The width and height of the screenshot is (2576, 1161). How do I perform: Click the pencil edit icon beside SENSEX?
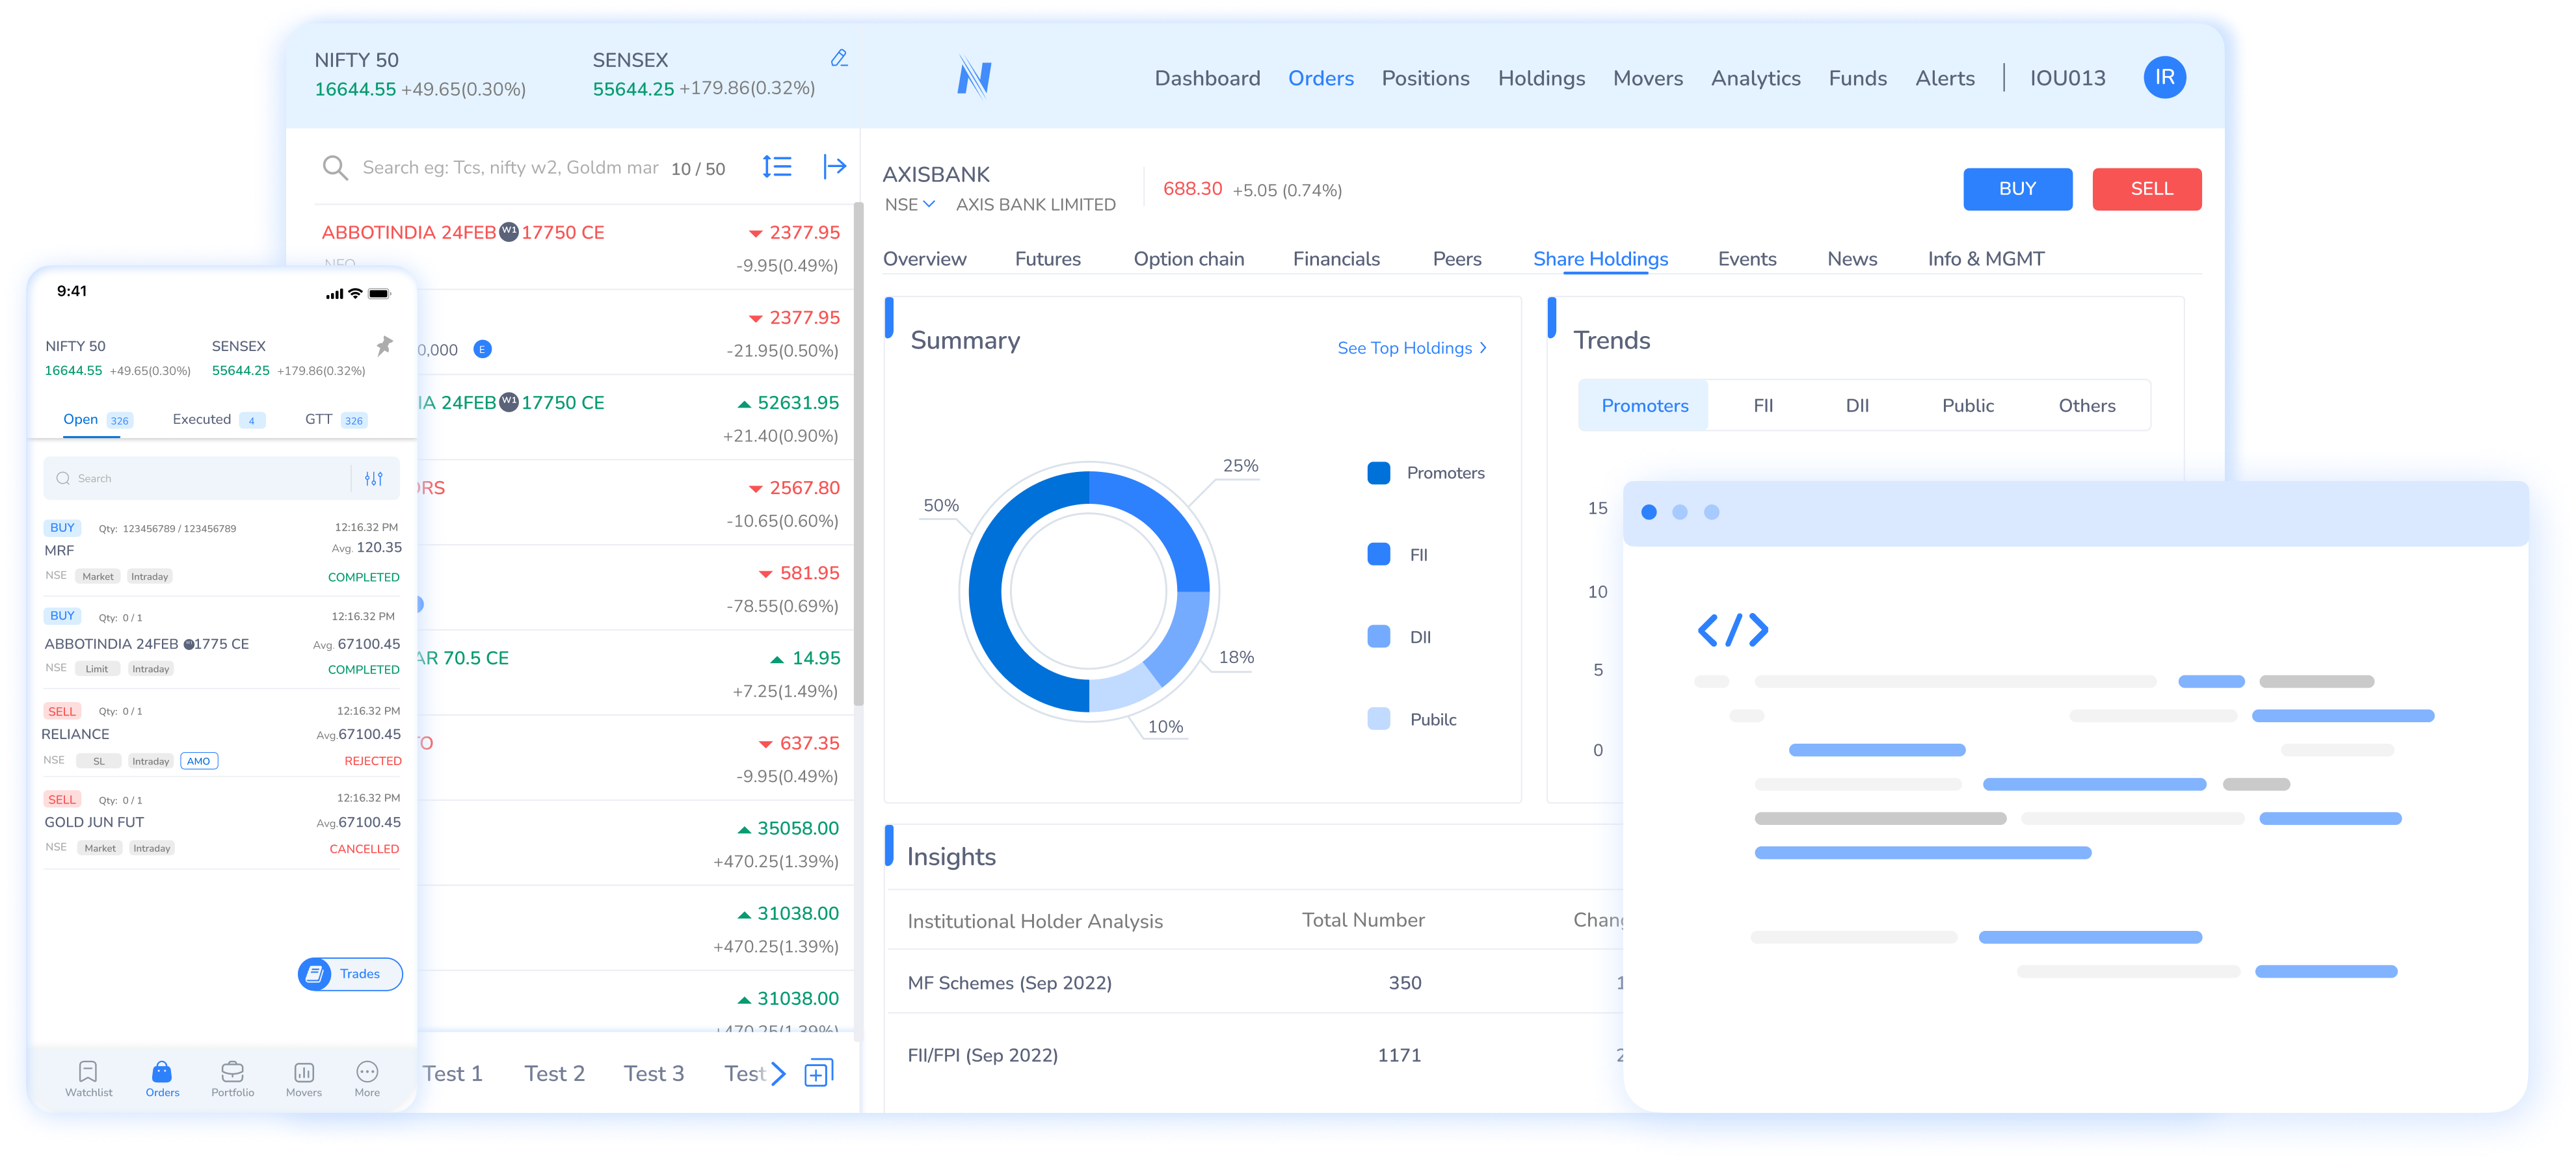pyautogui.click(x=839, y=59)
